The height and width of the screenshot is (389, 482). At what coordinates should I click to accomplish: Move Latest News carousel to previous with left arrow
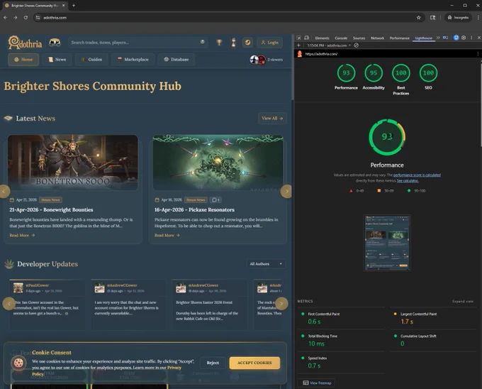click(4, 192)
